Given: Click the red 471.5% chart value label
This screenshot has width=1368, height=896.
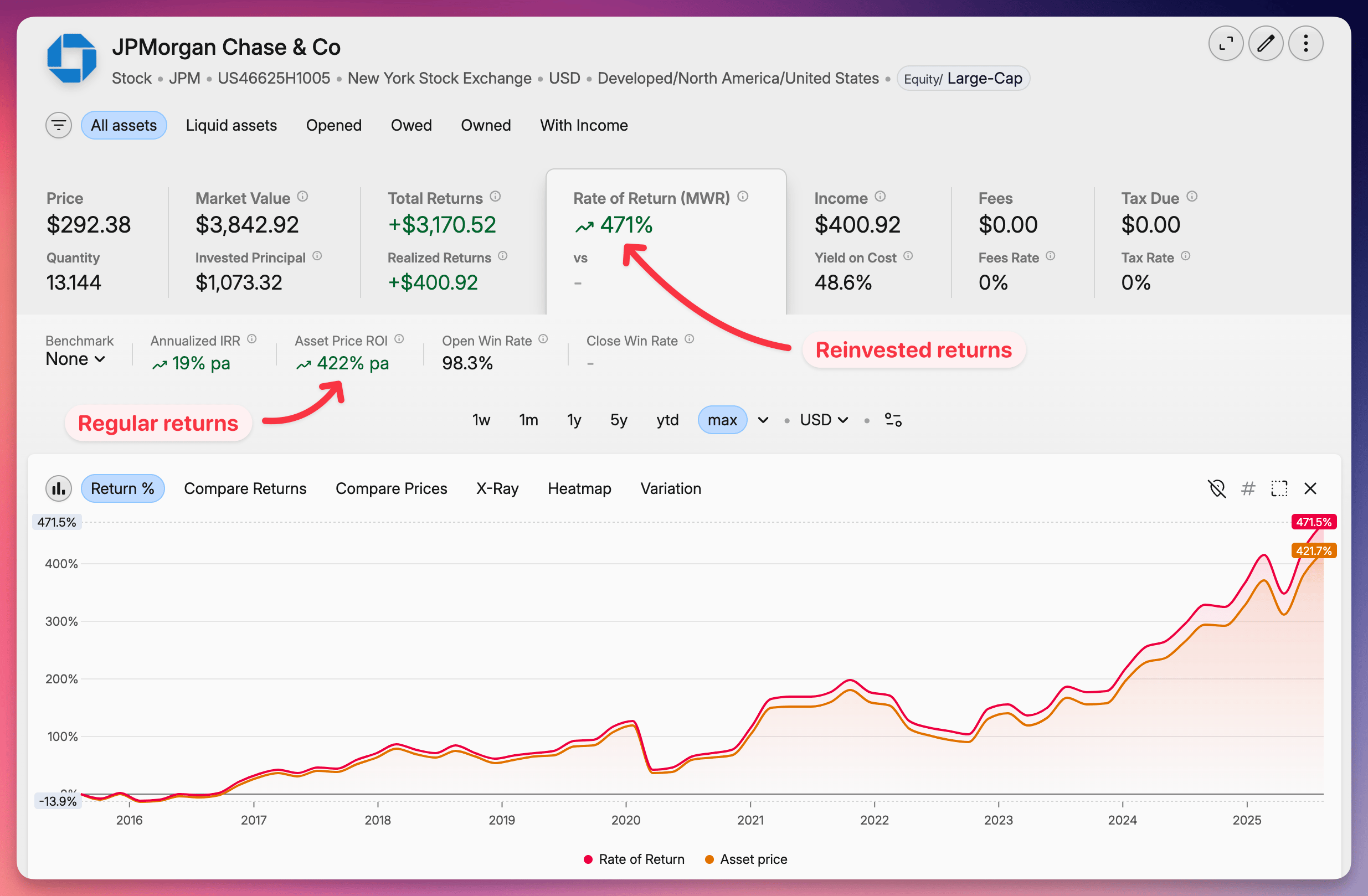Looking at the screenshot, I should pos(1313,522).
